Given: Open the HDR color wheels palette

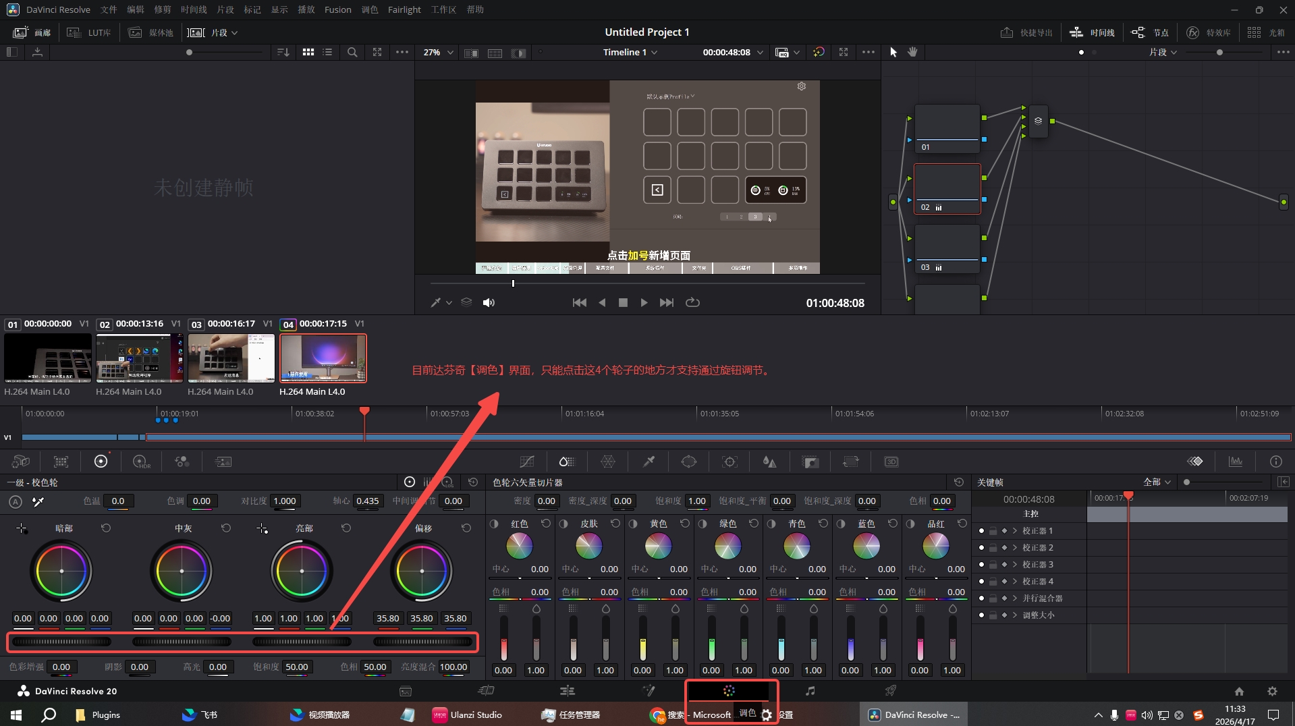Looking at the screenshot, I should coord(141,462).
